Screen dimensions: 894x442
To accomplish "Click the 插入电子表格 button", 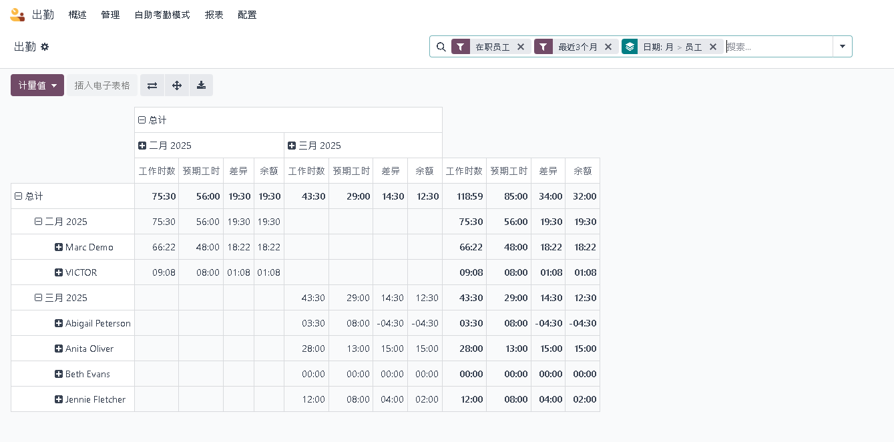I will pos(102,85).
